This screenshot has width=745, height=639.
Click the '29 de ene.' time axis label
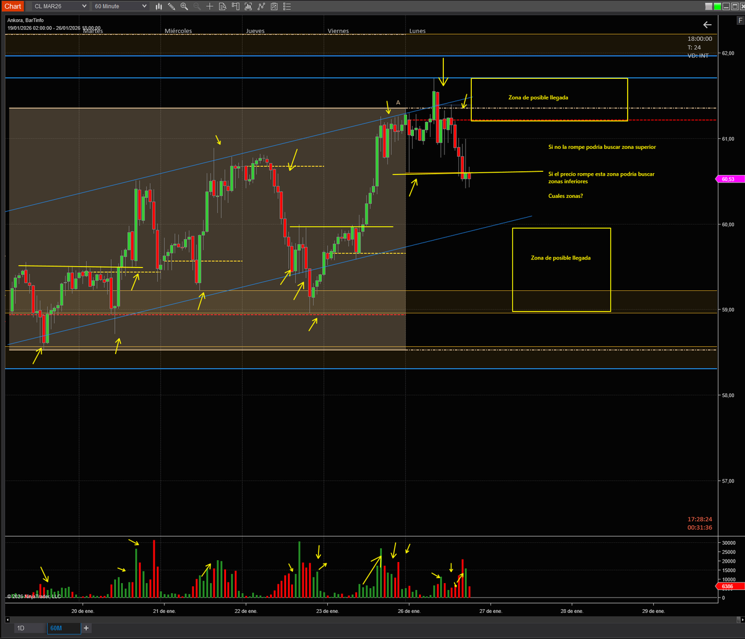click(653, 611)
